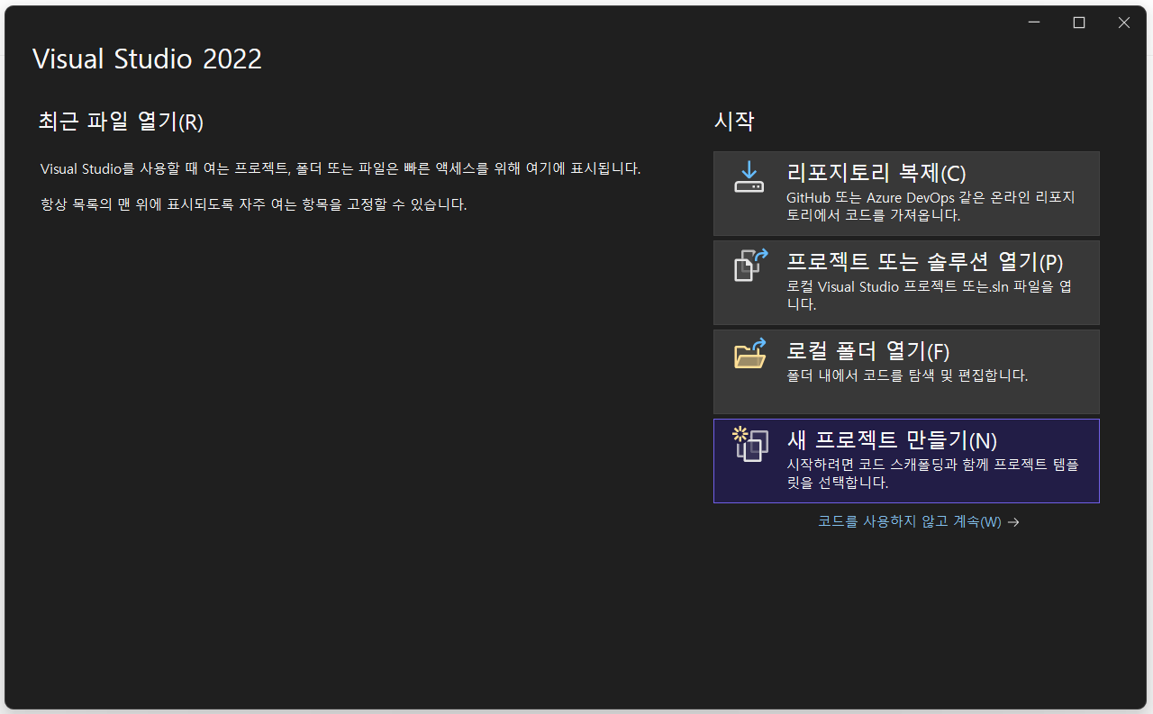The image size is (1153, 714).
Task: Click the Visual Studio 2022 title text
Action: (x=147, y=59)
